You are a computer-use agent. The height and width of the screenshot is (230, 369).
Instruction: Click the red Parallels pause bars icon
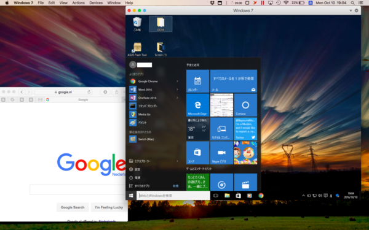click(x=263, y=3)
